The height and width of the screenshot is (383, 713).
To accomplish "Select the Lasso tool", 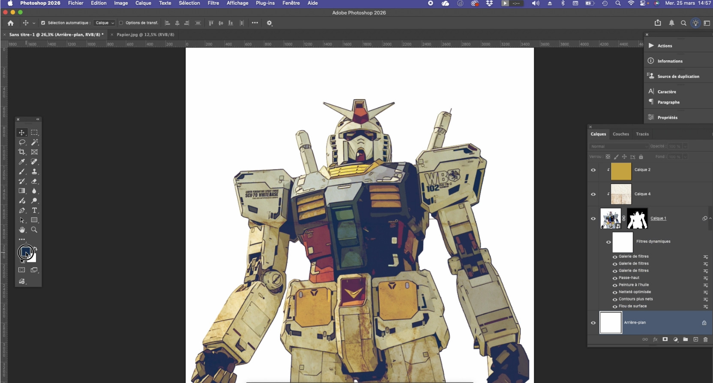I will coord(22,142).
